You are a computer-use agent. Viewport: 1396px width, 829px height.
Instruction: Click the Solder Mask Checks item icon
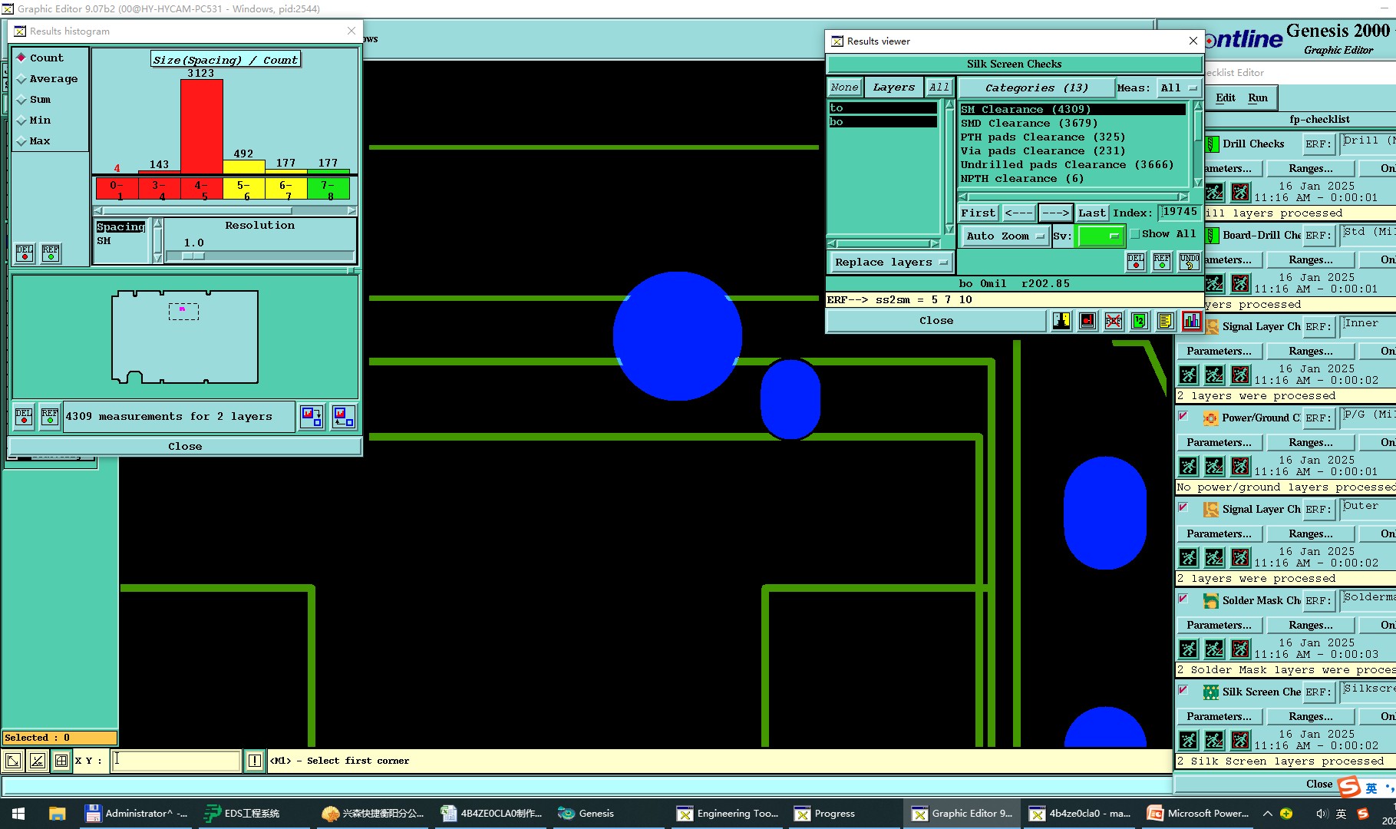1210,600
